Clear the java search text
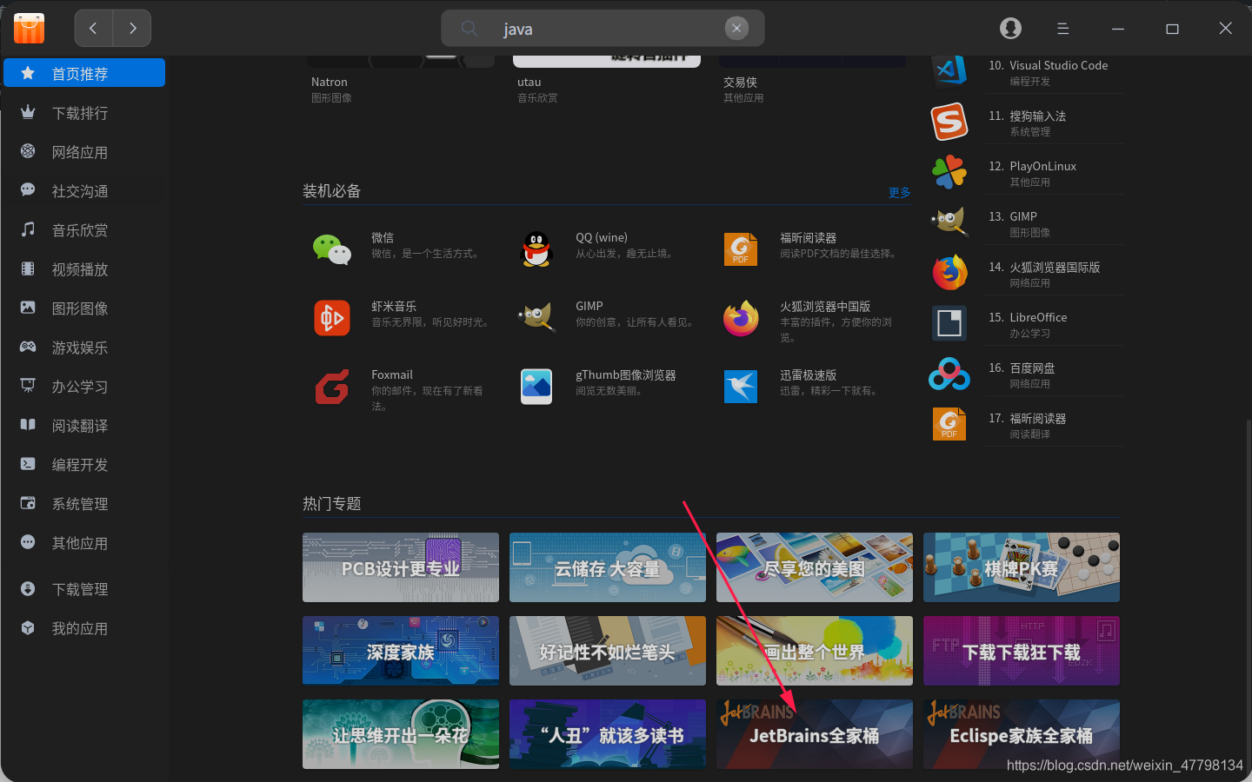This screenshot has height=782, width=1252. (736, 29)
